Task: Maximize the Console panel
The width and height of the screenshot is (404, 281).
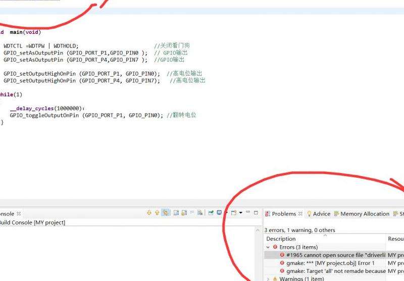Action: (x=256, y=212)
